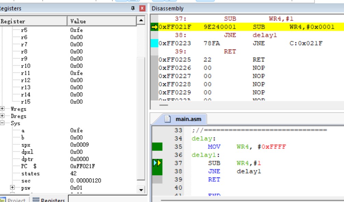This screenshot has width=344, height=202.
Task: Click source line 38 JNE delay1
Action: (x=235, y=171)
